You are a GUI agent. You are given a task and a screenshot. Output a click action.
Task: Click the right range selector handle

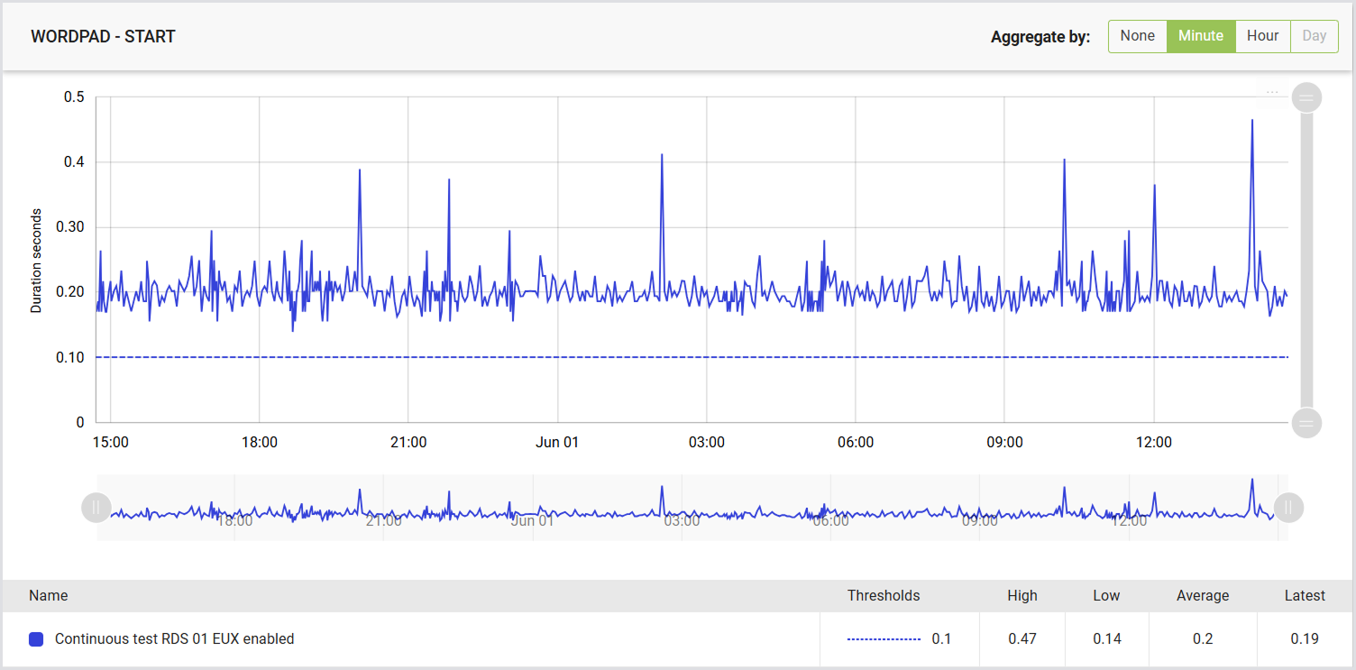[x=1288, y=508]
